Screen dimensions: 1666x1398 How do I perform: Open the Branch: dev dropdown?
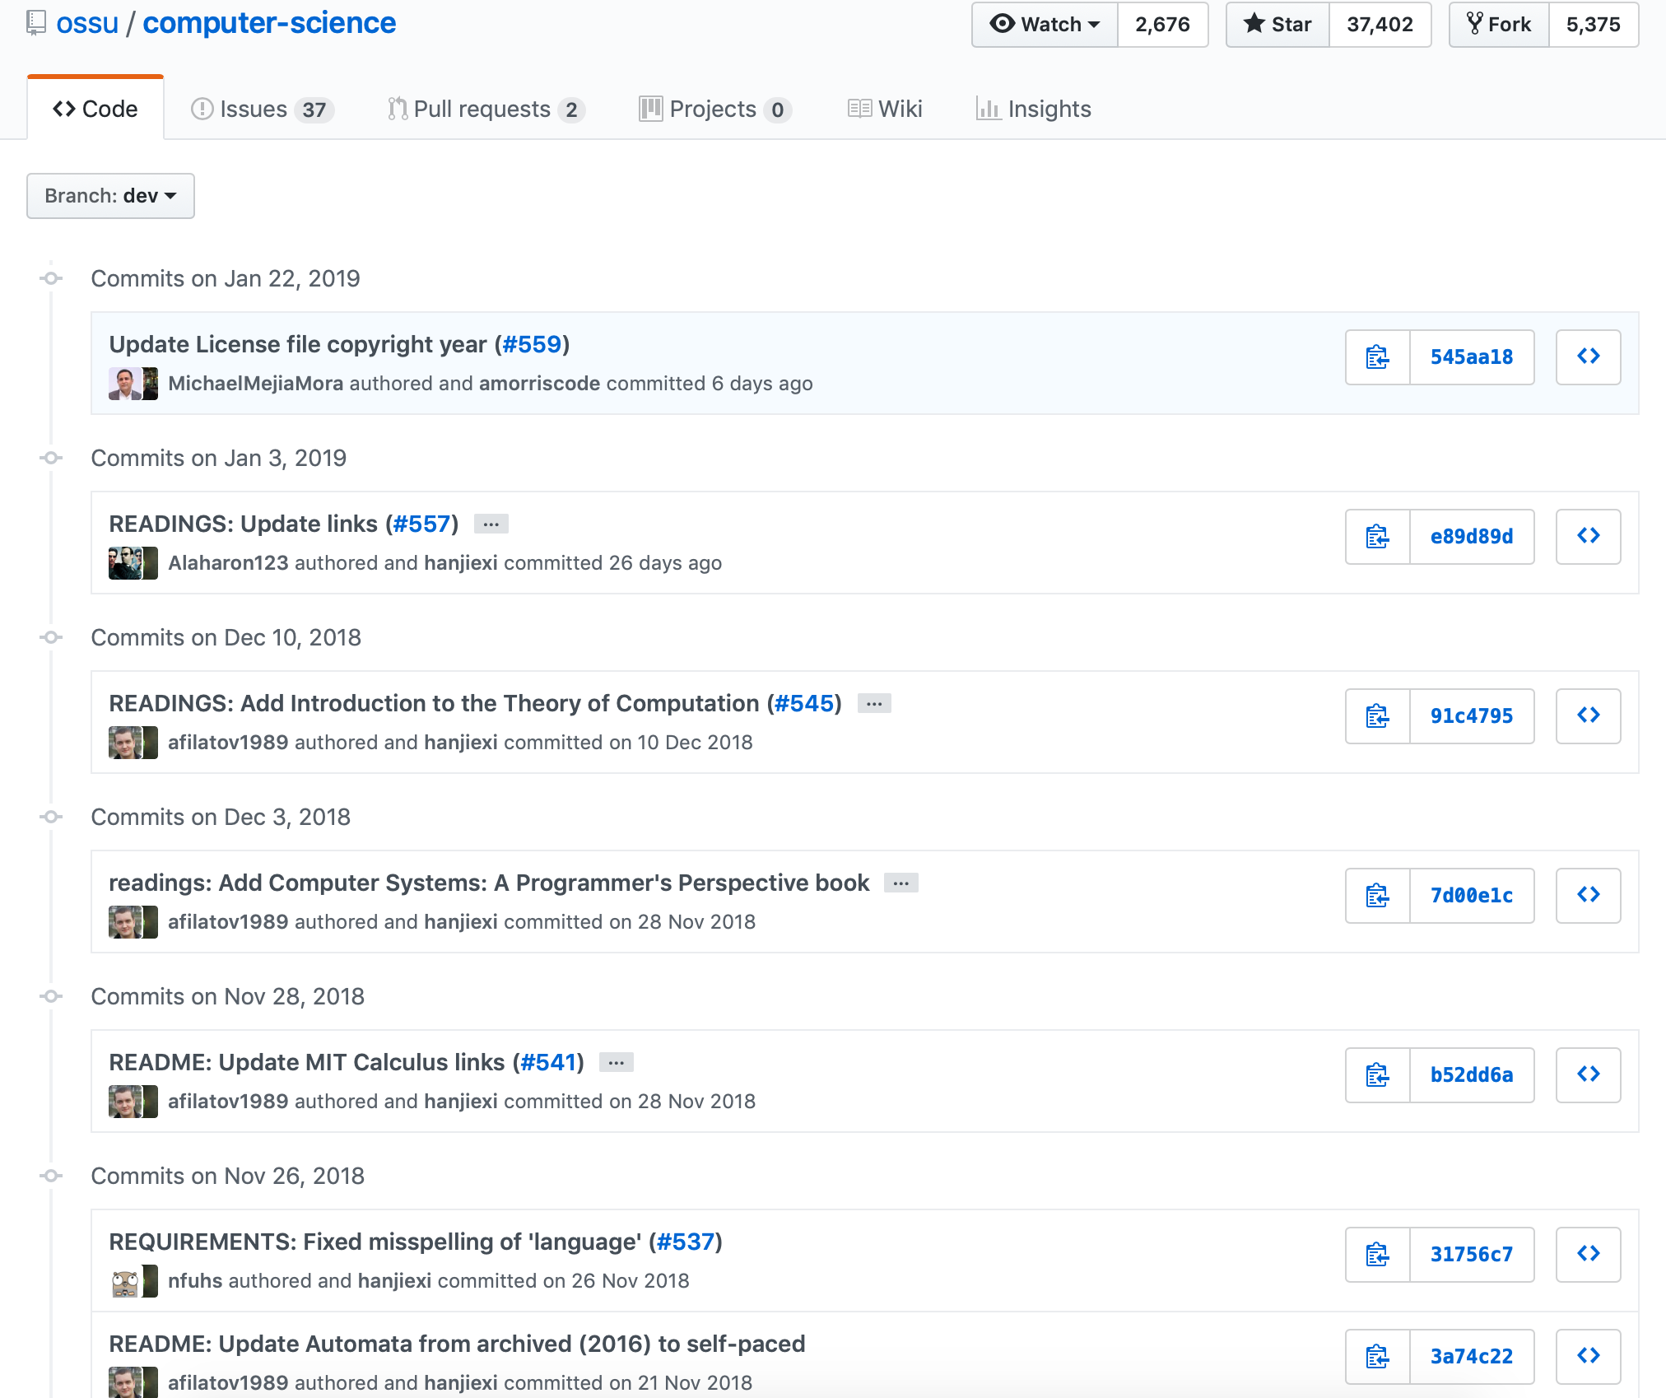point(110,196)
